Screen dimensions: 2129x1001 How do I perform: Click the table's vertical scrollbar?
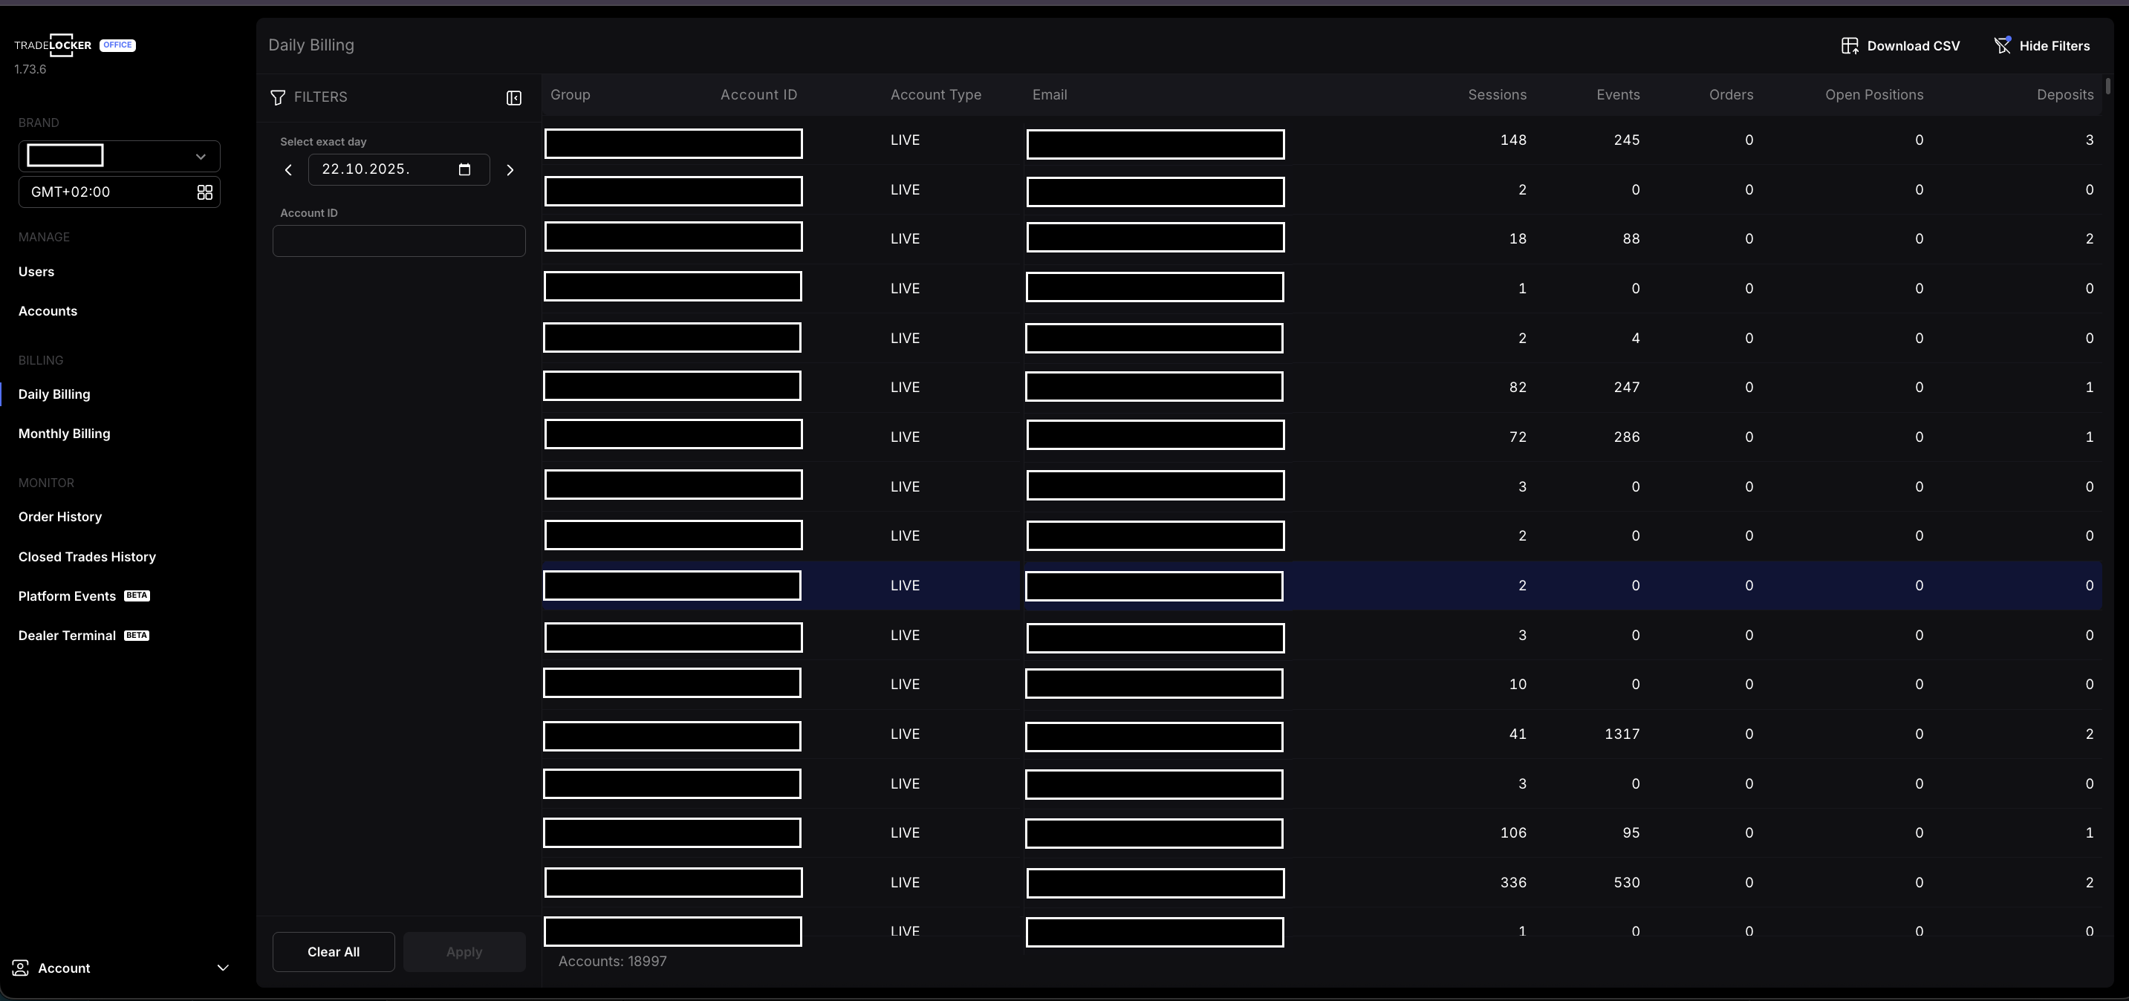point(2108,87)
